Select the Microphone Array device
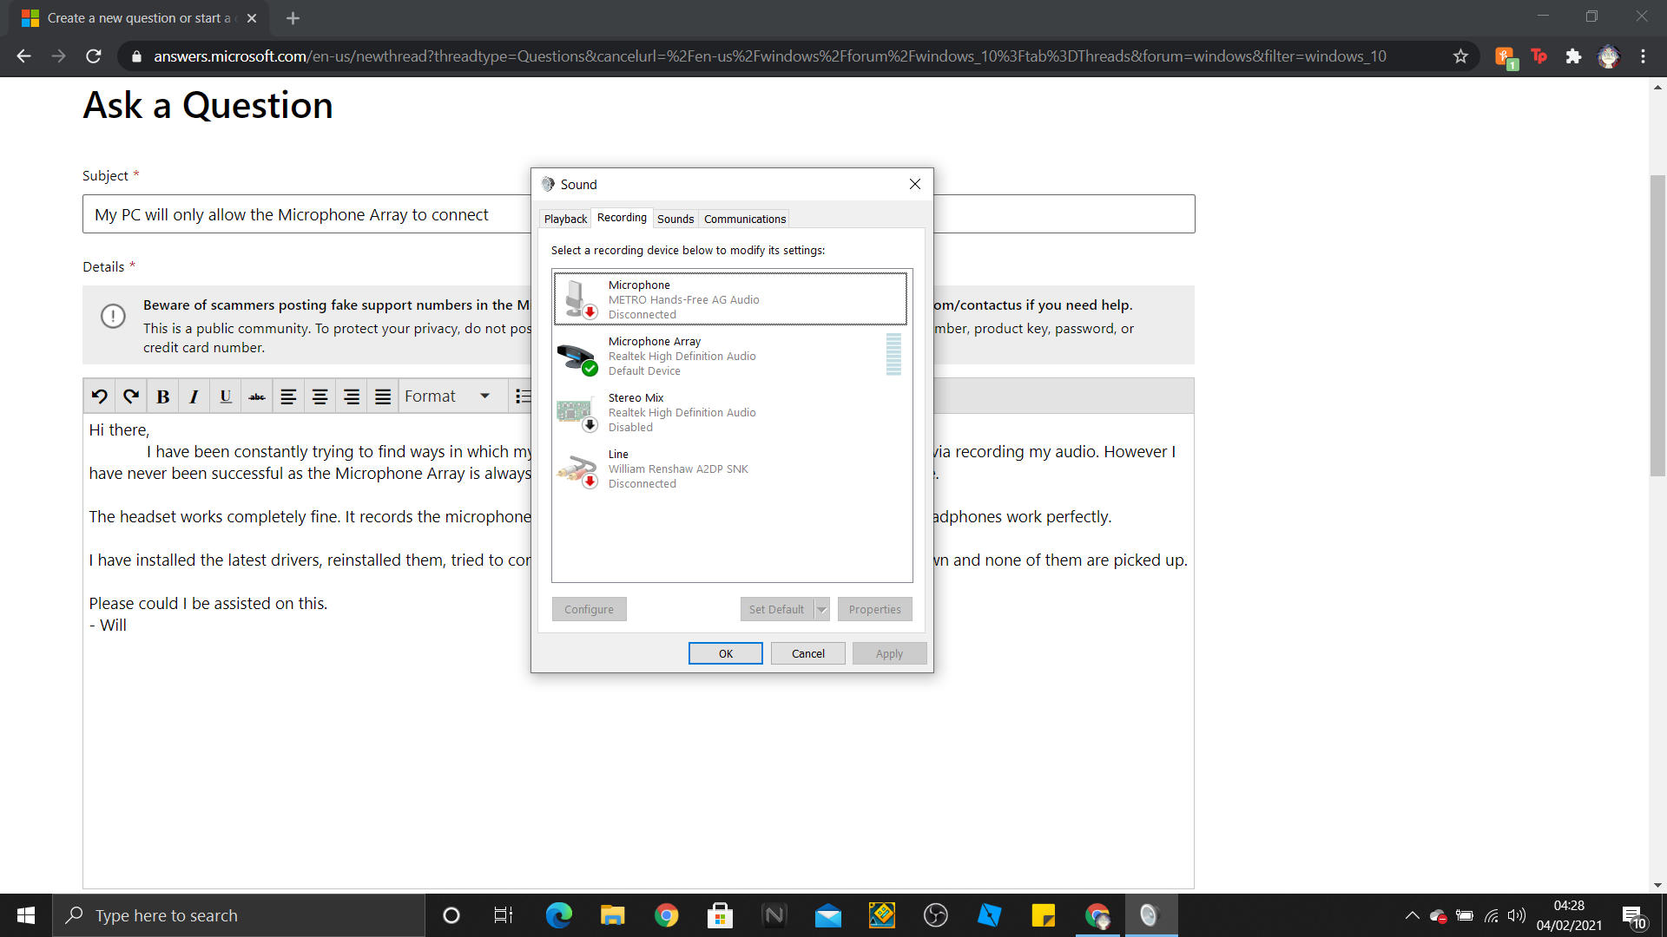This screenshot has height=937, width=1667. pyautogui.click(x=730, y=356)
